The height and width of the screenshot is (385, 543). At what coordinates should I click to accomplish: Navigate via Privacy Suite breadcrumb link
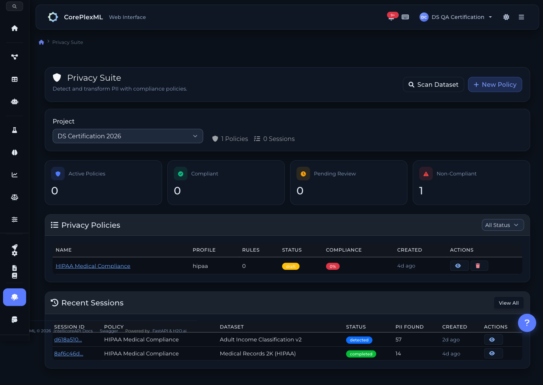pyautogui.click(x=67, y=42)
